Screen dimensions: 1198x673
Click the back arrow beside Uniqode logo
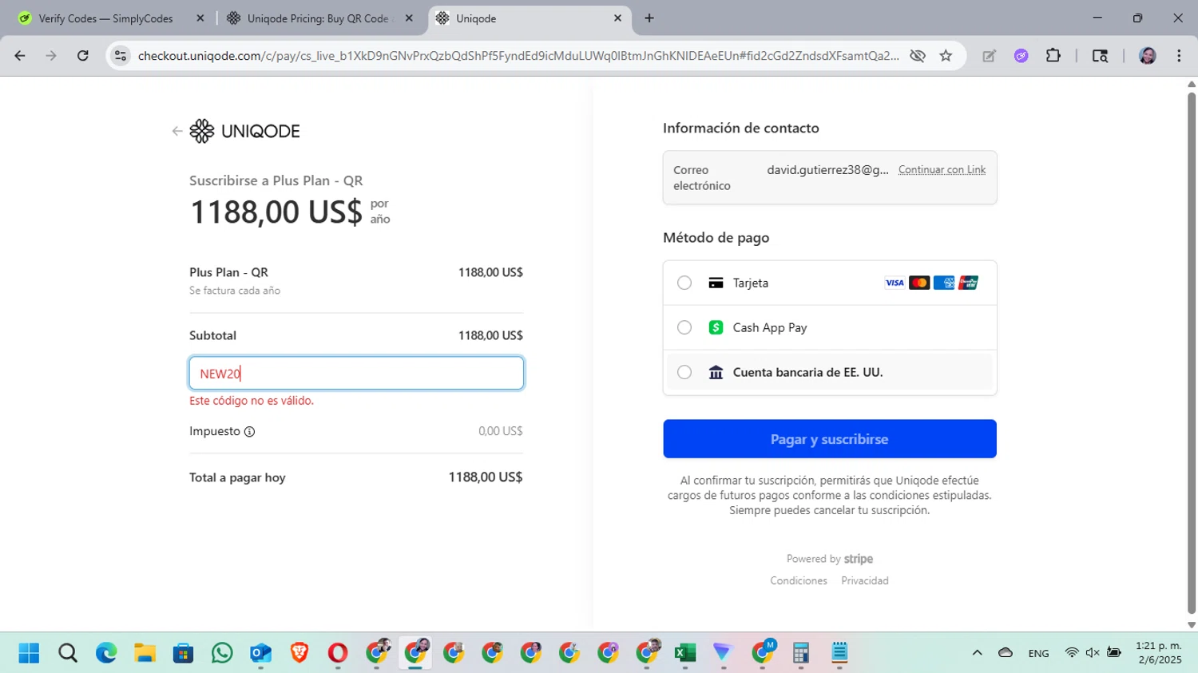[x=177, y=131]
